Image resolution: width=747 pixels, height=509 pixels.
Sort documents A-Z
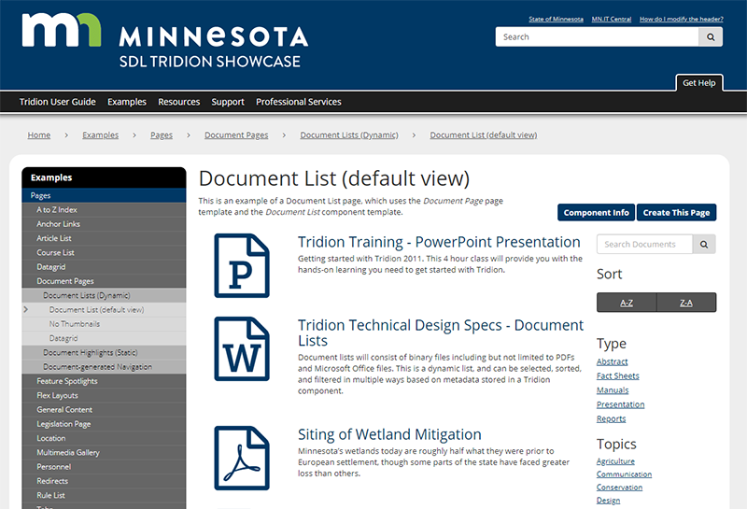coord(627,303)
